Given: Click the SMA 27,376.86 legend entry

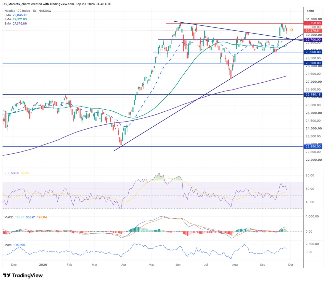Looking at the screenshot, I should [x=16, y=24].
